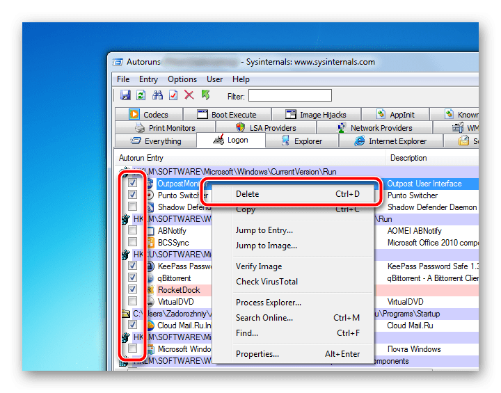Open the File menu

pos(123,79)
